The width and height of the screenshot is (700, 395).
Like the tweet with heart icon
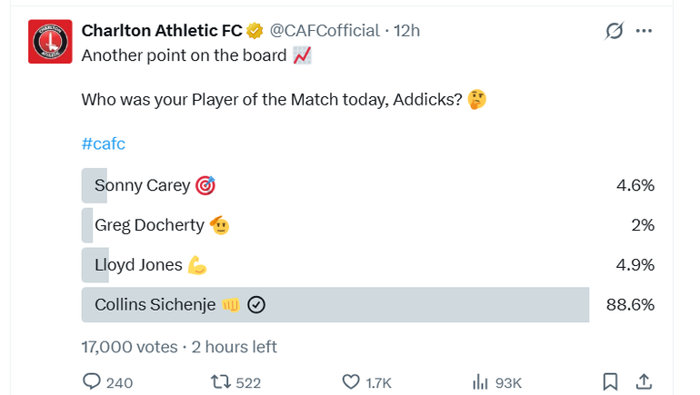(351, 382)
